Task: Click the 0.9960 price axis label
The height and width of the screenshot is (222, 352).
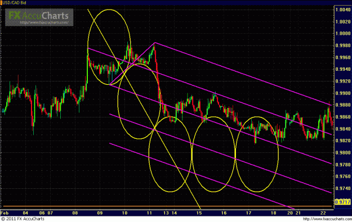Action: click(x=343, y=57)
